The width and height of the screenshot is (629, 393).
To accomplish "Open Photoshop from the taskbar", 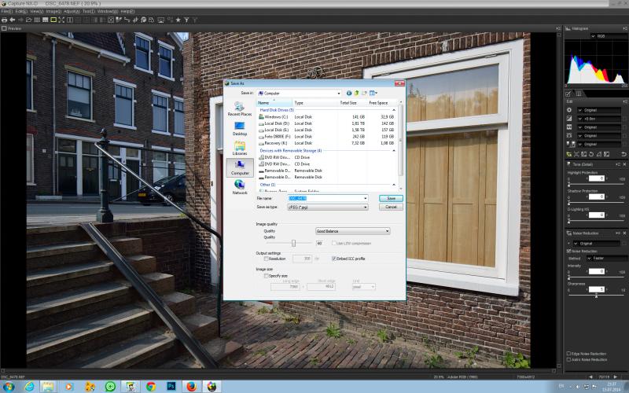I will tap(171, 386).
